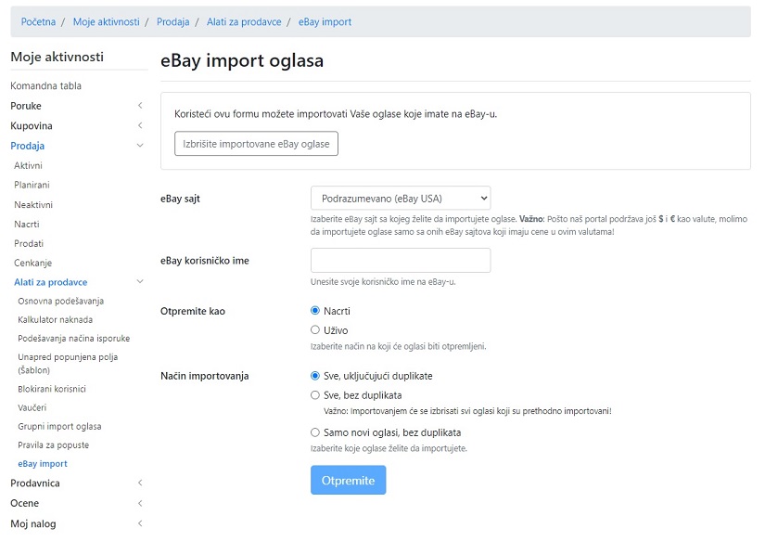
Task: Click the eBay sajt field label
Action: (x=180, y=199)
